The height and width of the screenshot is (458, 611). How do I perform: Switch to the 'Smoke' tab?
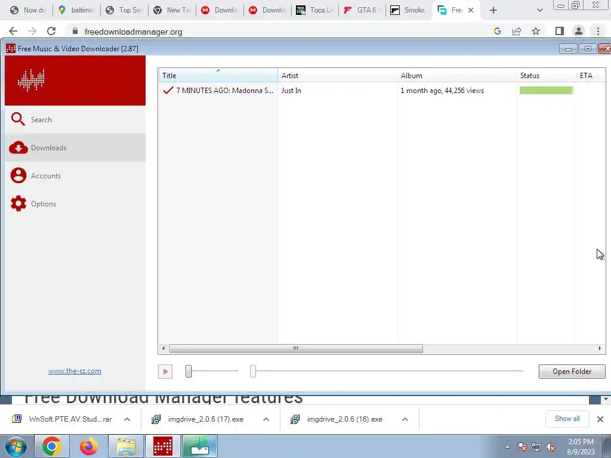point(408,10)
